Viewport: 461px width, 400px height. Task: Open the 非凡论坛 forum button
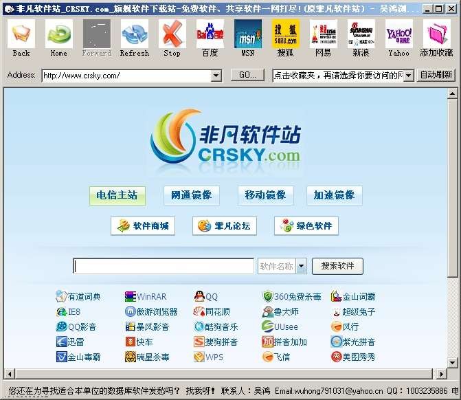coord(225,226)
